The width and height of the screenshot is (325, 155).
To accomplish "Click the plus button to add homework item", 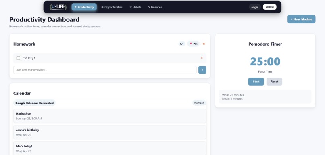I will point(202,70).
